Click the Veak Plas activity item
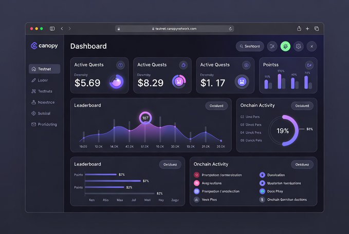 tap(205, 200)
